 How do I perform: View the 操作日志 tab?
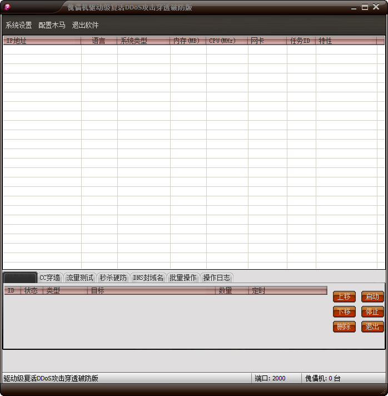pyautogui.click(x=216, y=278)
